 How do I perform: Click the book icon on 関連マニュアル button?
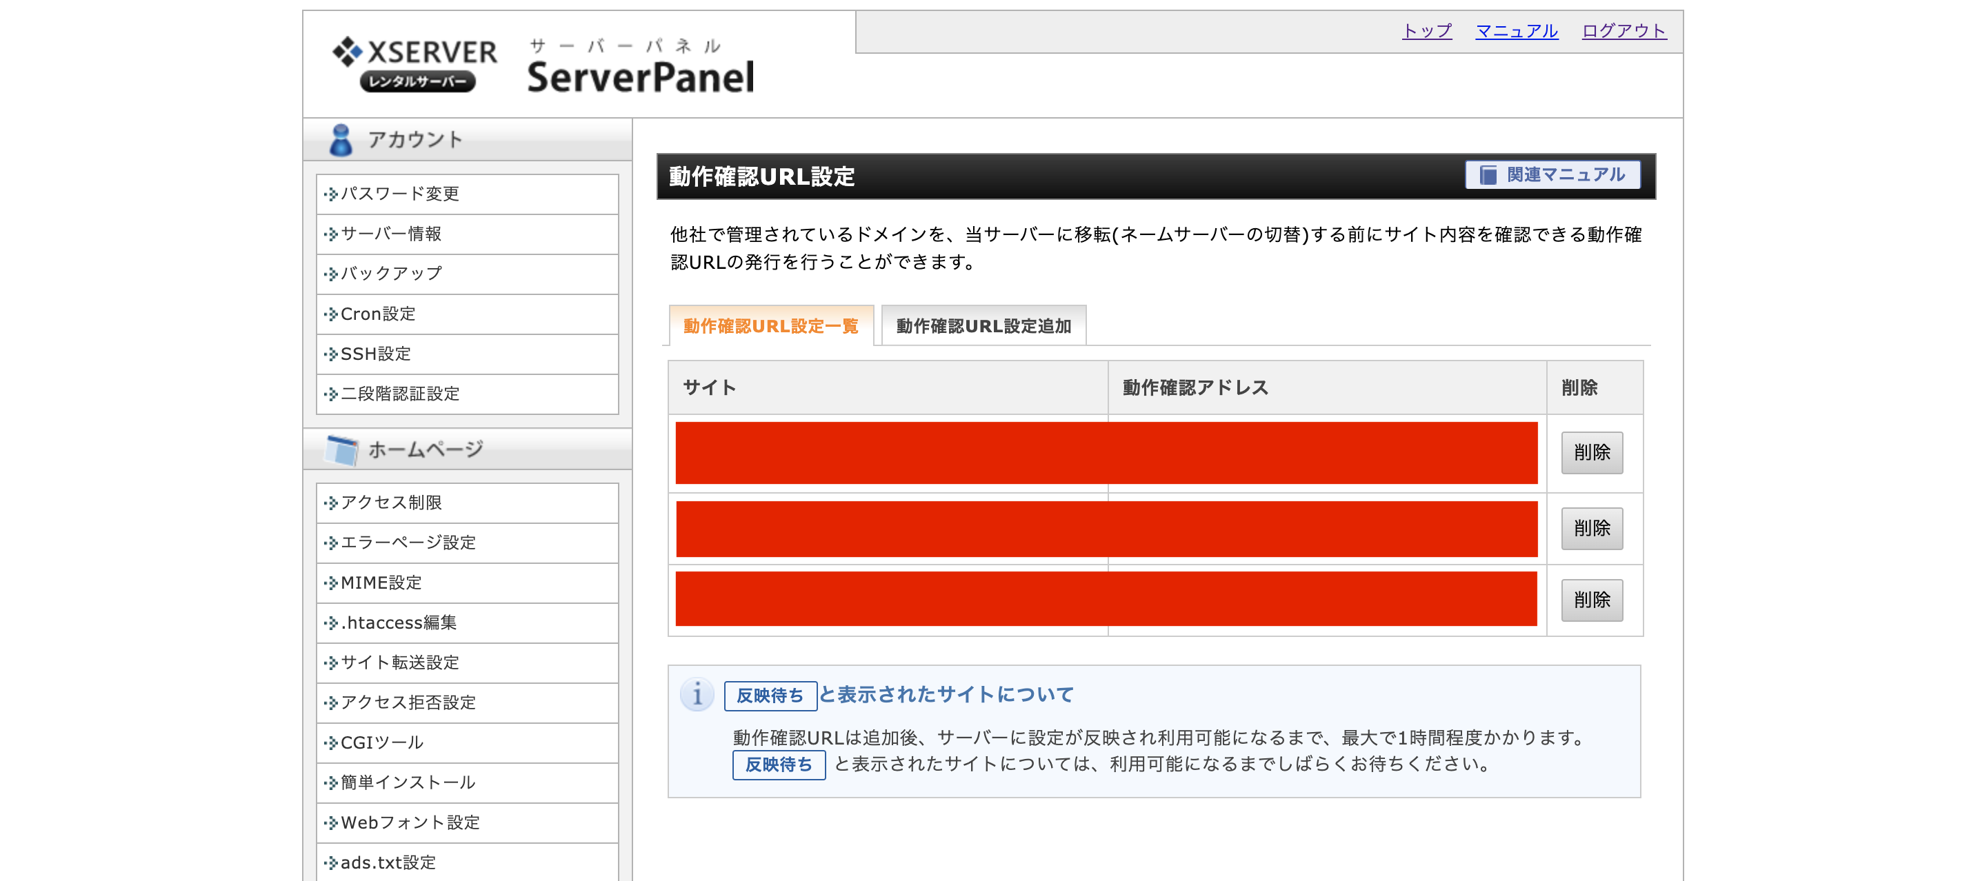tap(1488, 174)
